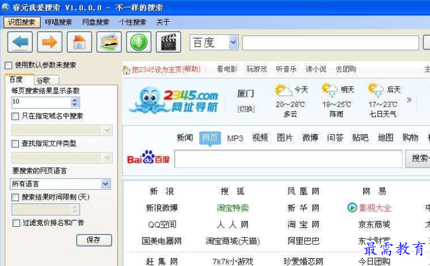The height and width of the screenshot is (266, 430).
Task: Click the [切换] city switch link
Action: (x=246, y=109)
